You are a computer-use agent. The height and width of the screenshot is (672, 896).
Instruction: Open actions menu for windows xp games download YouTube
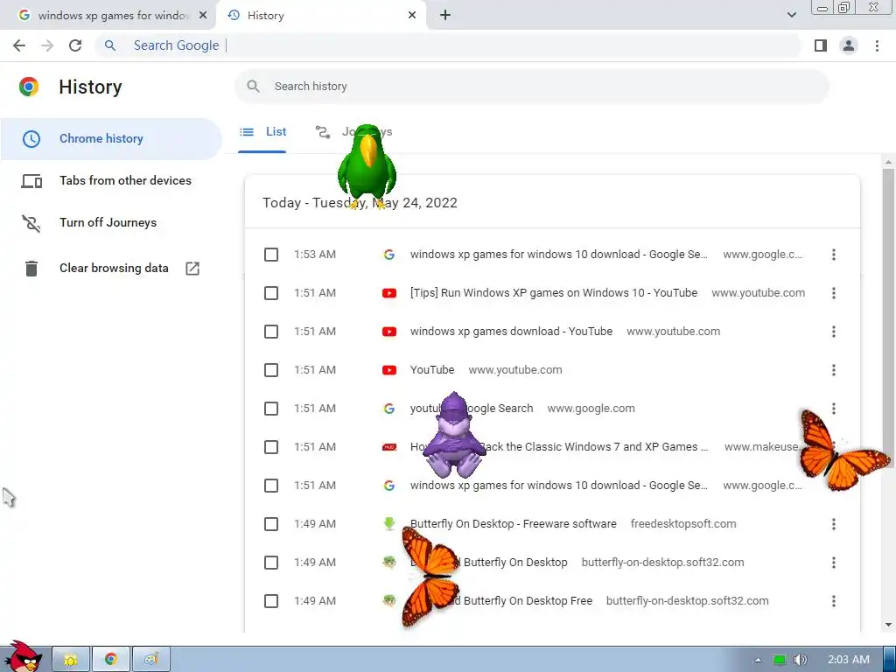tap(834, 332)
